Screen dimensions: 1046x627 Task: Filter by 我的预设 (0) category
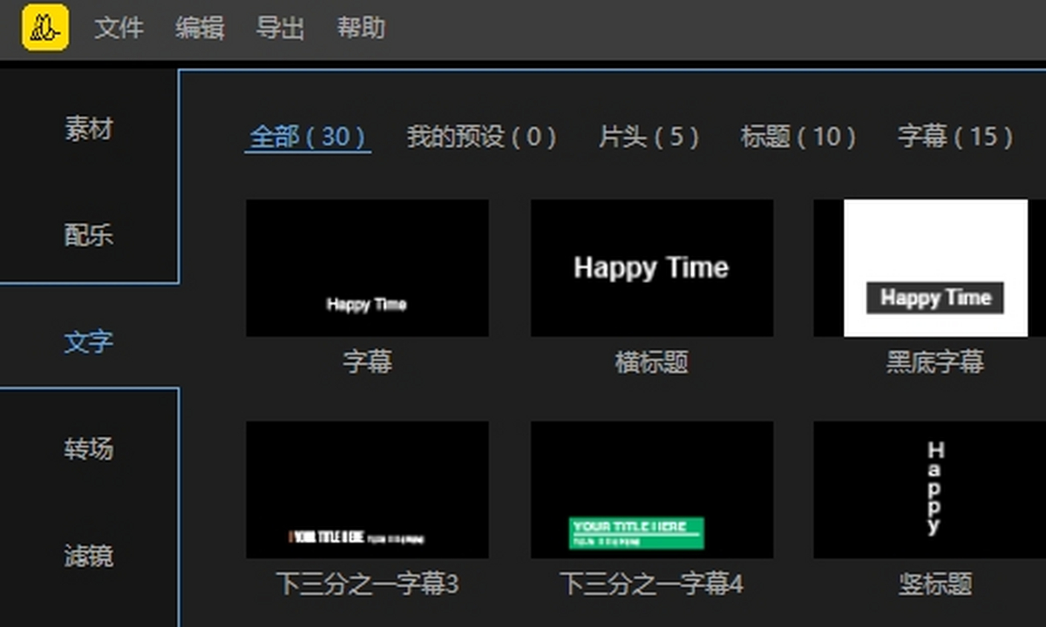click(481, 137)
